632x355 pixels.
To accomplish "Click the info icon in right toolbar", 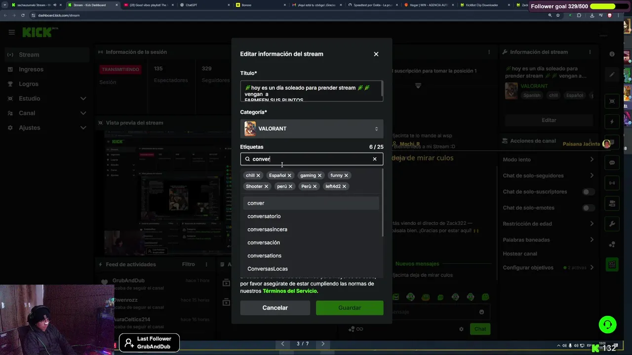I will 612,54.
